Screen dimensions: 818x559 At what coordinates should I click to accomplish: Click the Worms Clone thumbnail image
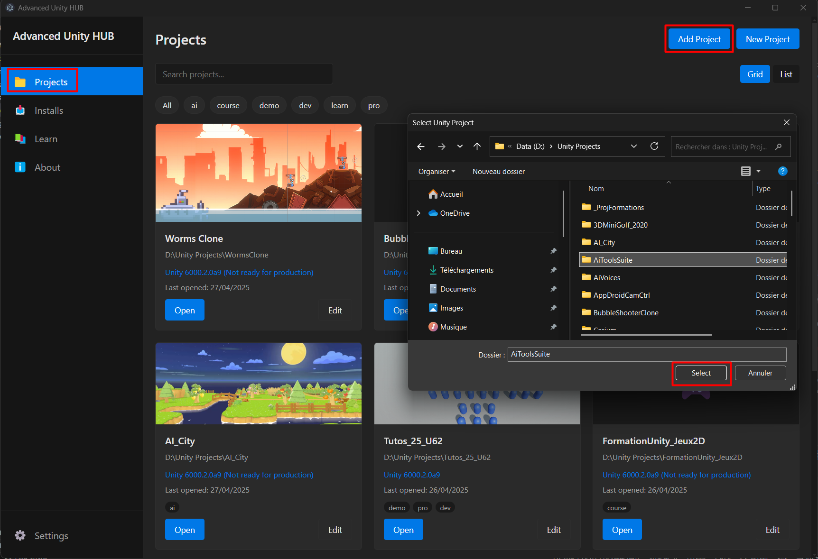259,173
